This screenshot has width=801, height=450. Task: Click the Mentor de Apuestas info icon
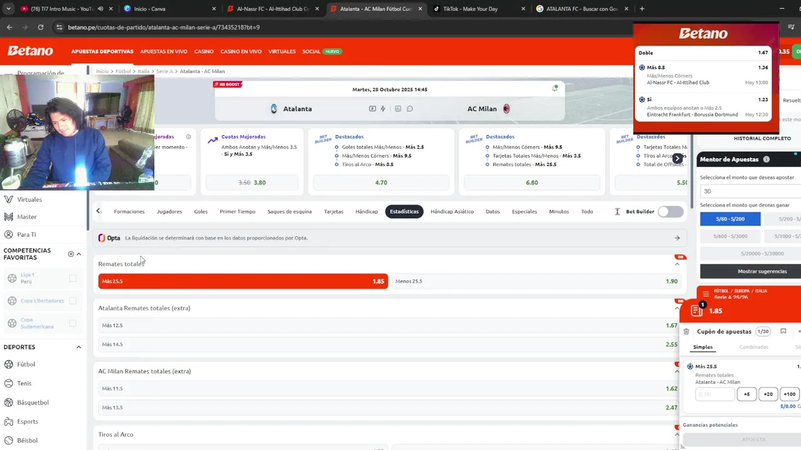(766, 160)
